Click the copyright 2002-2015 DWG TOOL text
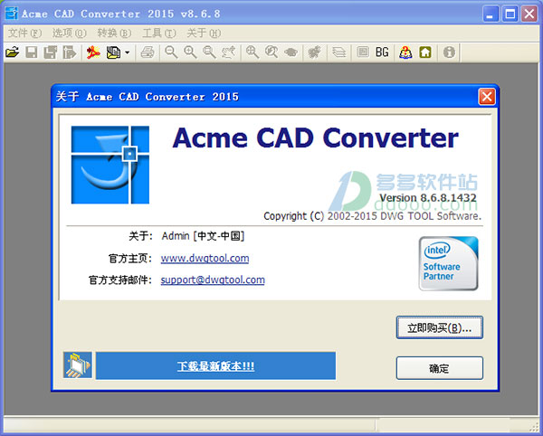 coord(373,216)
